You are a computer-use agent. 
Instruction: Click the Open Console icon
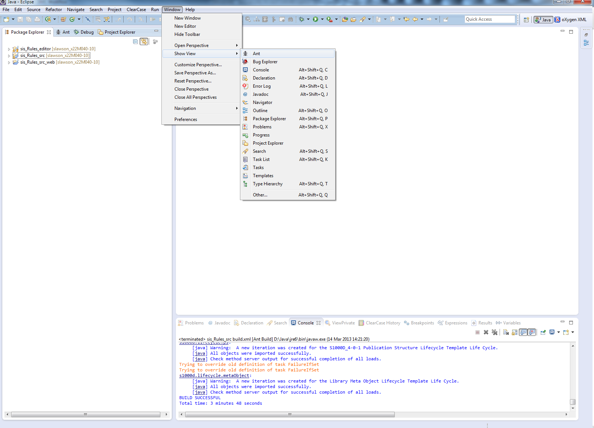(x=565, y=332)
